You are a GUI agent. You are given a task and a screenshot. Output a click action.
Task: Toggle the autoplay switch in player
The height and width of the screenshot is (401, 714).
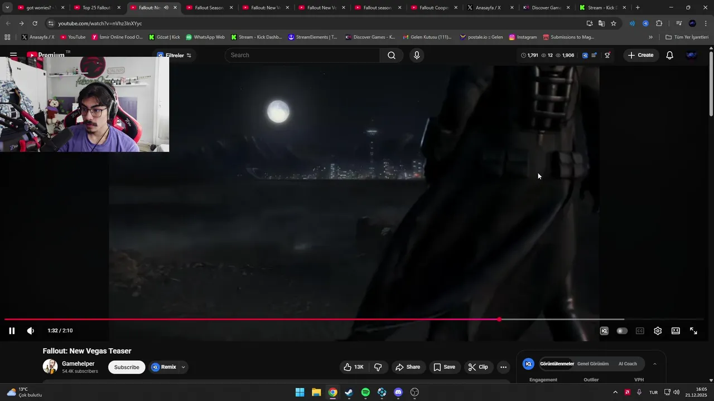pyautogui.click(x=622, y=331)
